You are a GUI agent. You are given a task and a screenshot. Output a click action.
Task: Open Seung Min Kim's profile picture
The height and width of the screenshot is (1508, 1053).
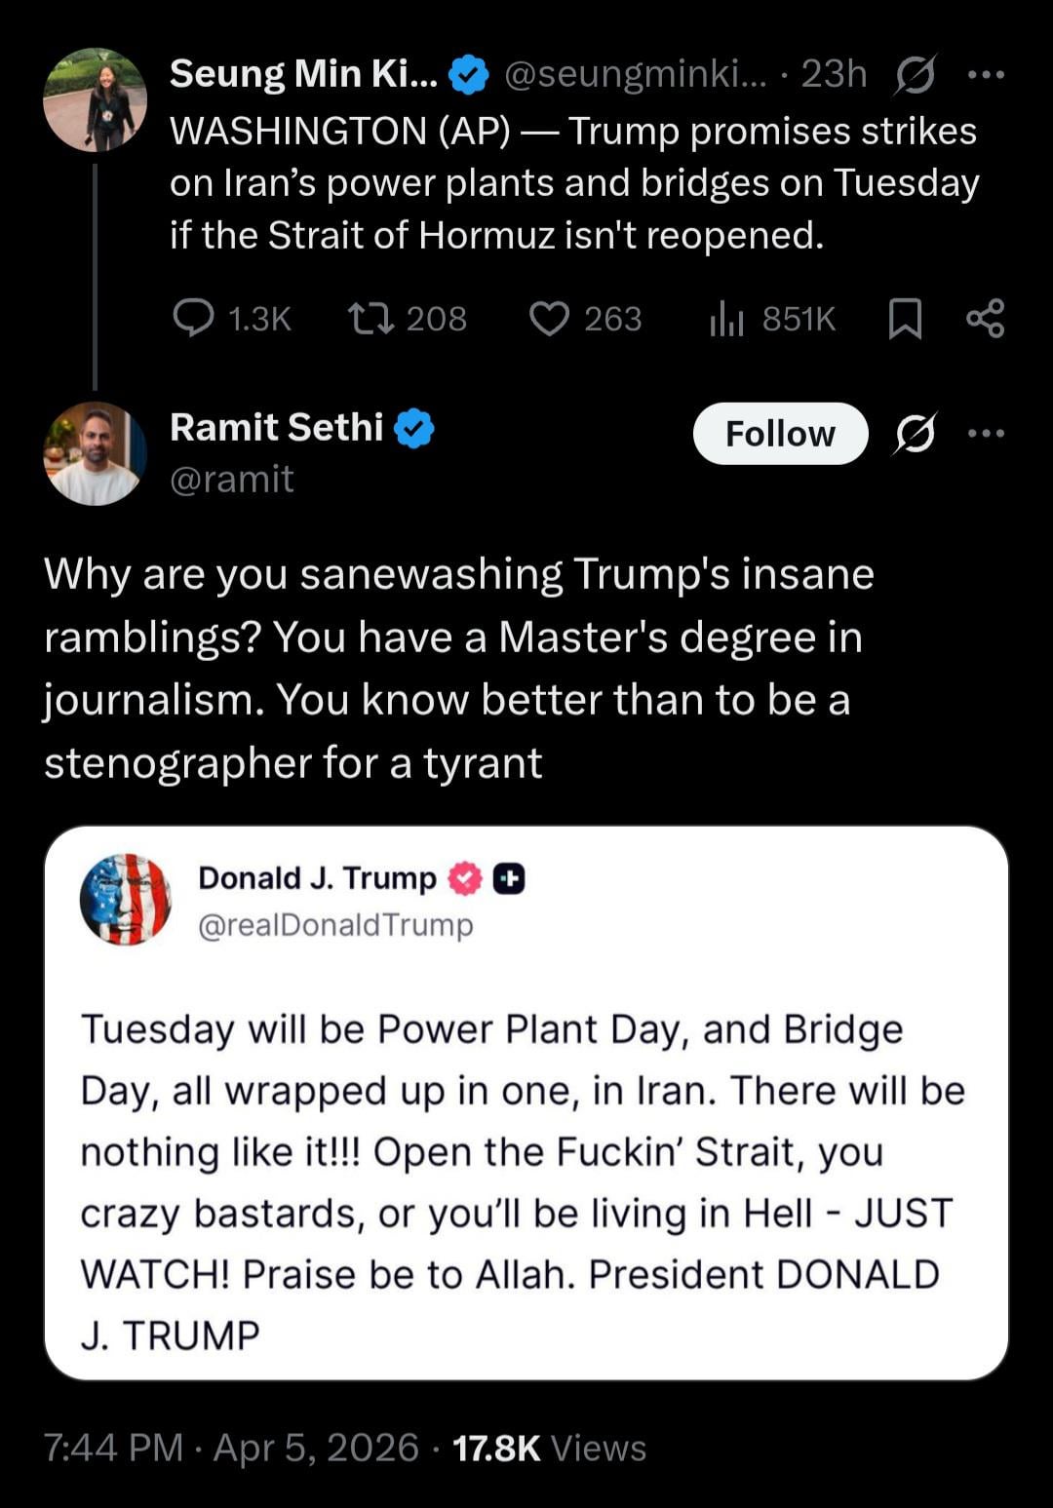tap(95, 99)
